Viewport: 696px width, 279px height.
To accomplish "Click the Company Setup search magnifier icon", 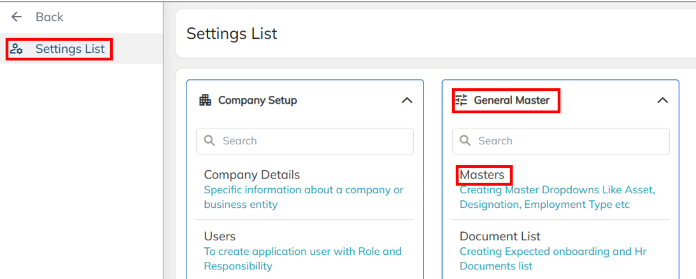I will point(210,141).
